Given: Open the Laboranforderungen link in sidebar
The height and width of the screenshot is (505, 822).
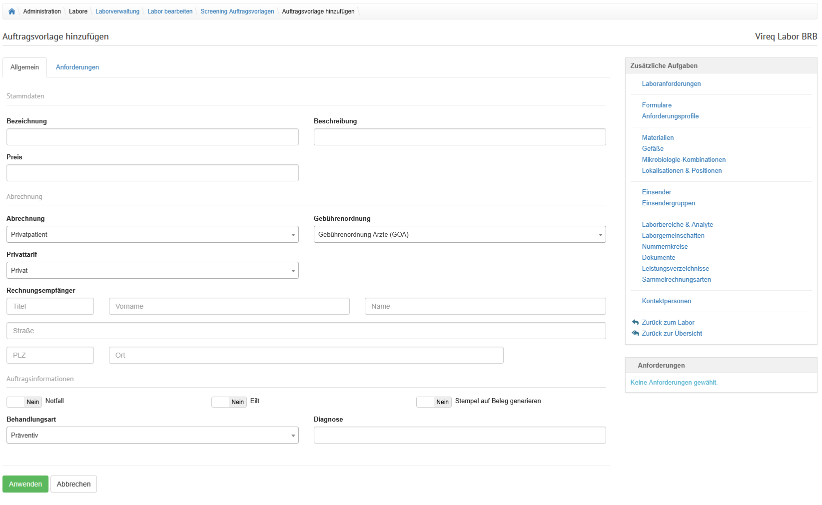Looking at the screenshot, I should 671,84.
